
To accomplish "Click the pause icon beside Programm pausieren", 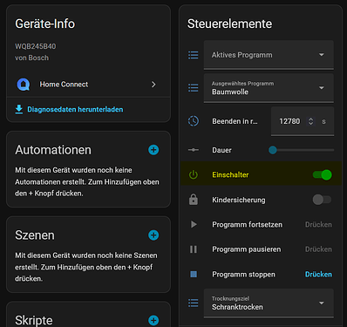I will coord(194,249).
